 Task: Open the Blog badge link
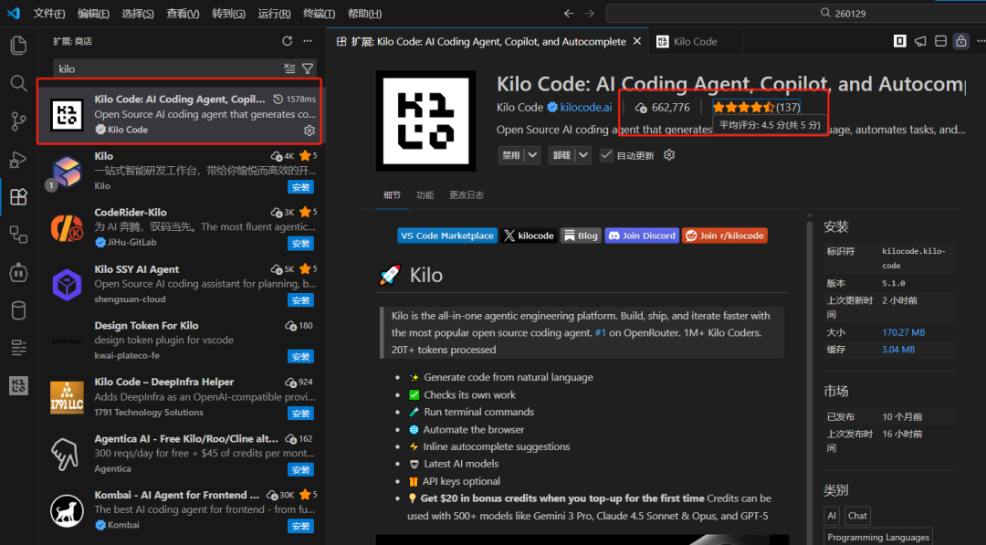(581, 236)
